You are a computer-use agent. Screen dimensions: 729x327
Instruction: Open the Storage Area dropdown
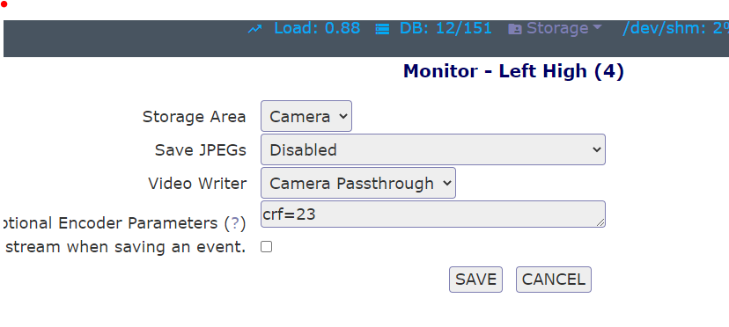pyautogui.click(x=306, y=116)
